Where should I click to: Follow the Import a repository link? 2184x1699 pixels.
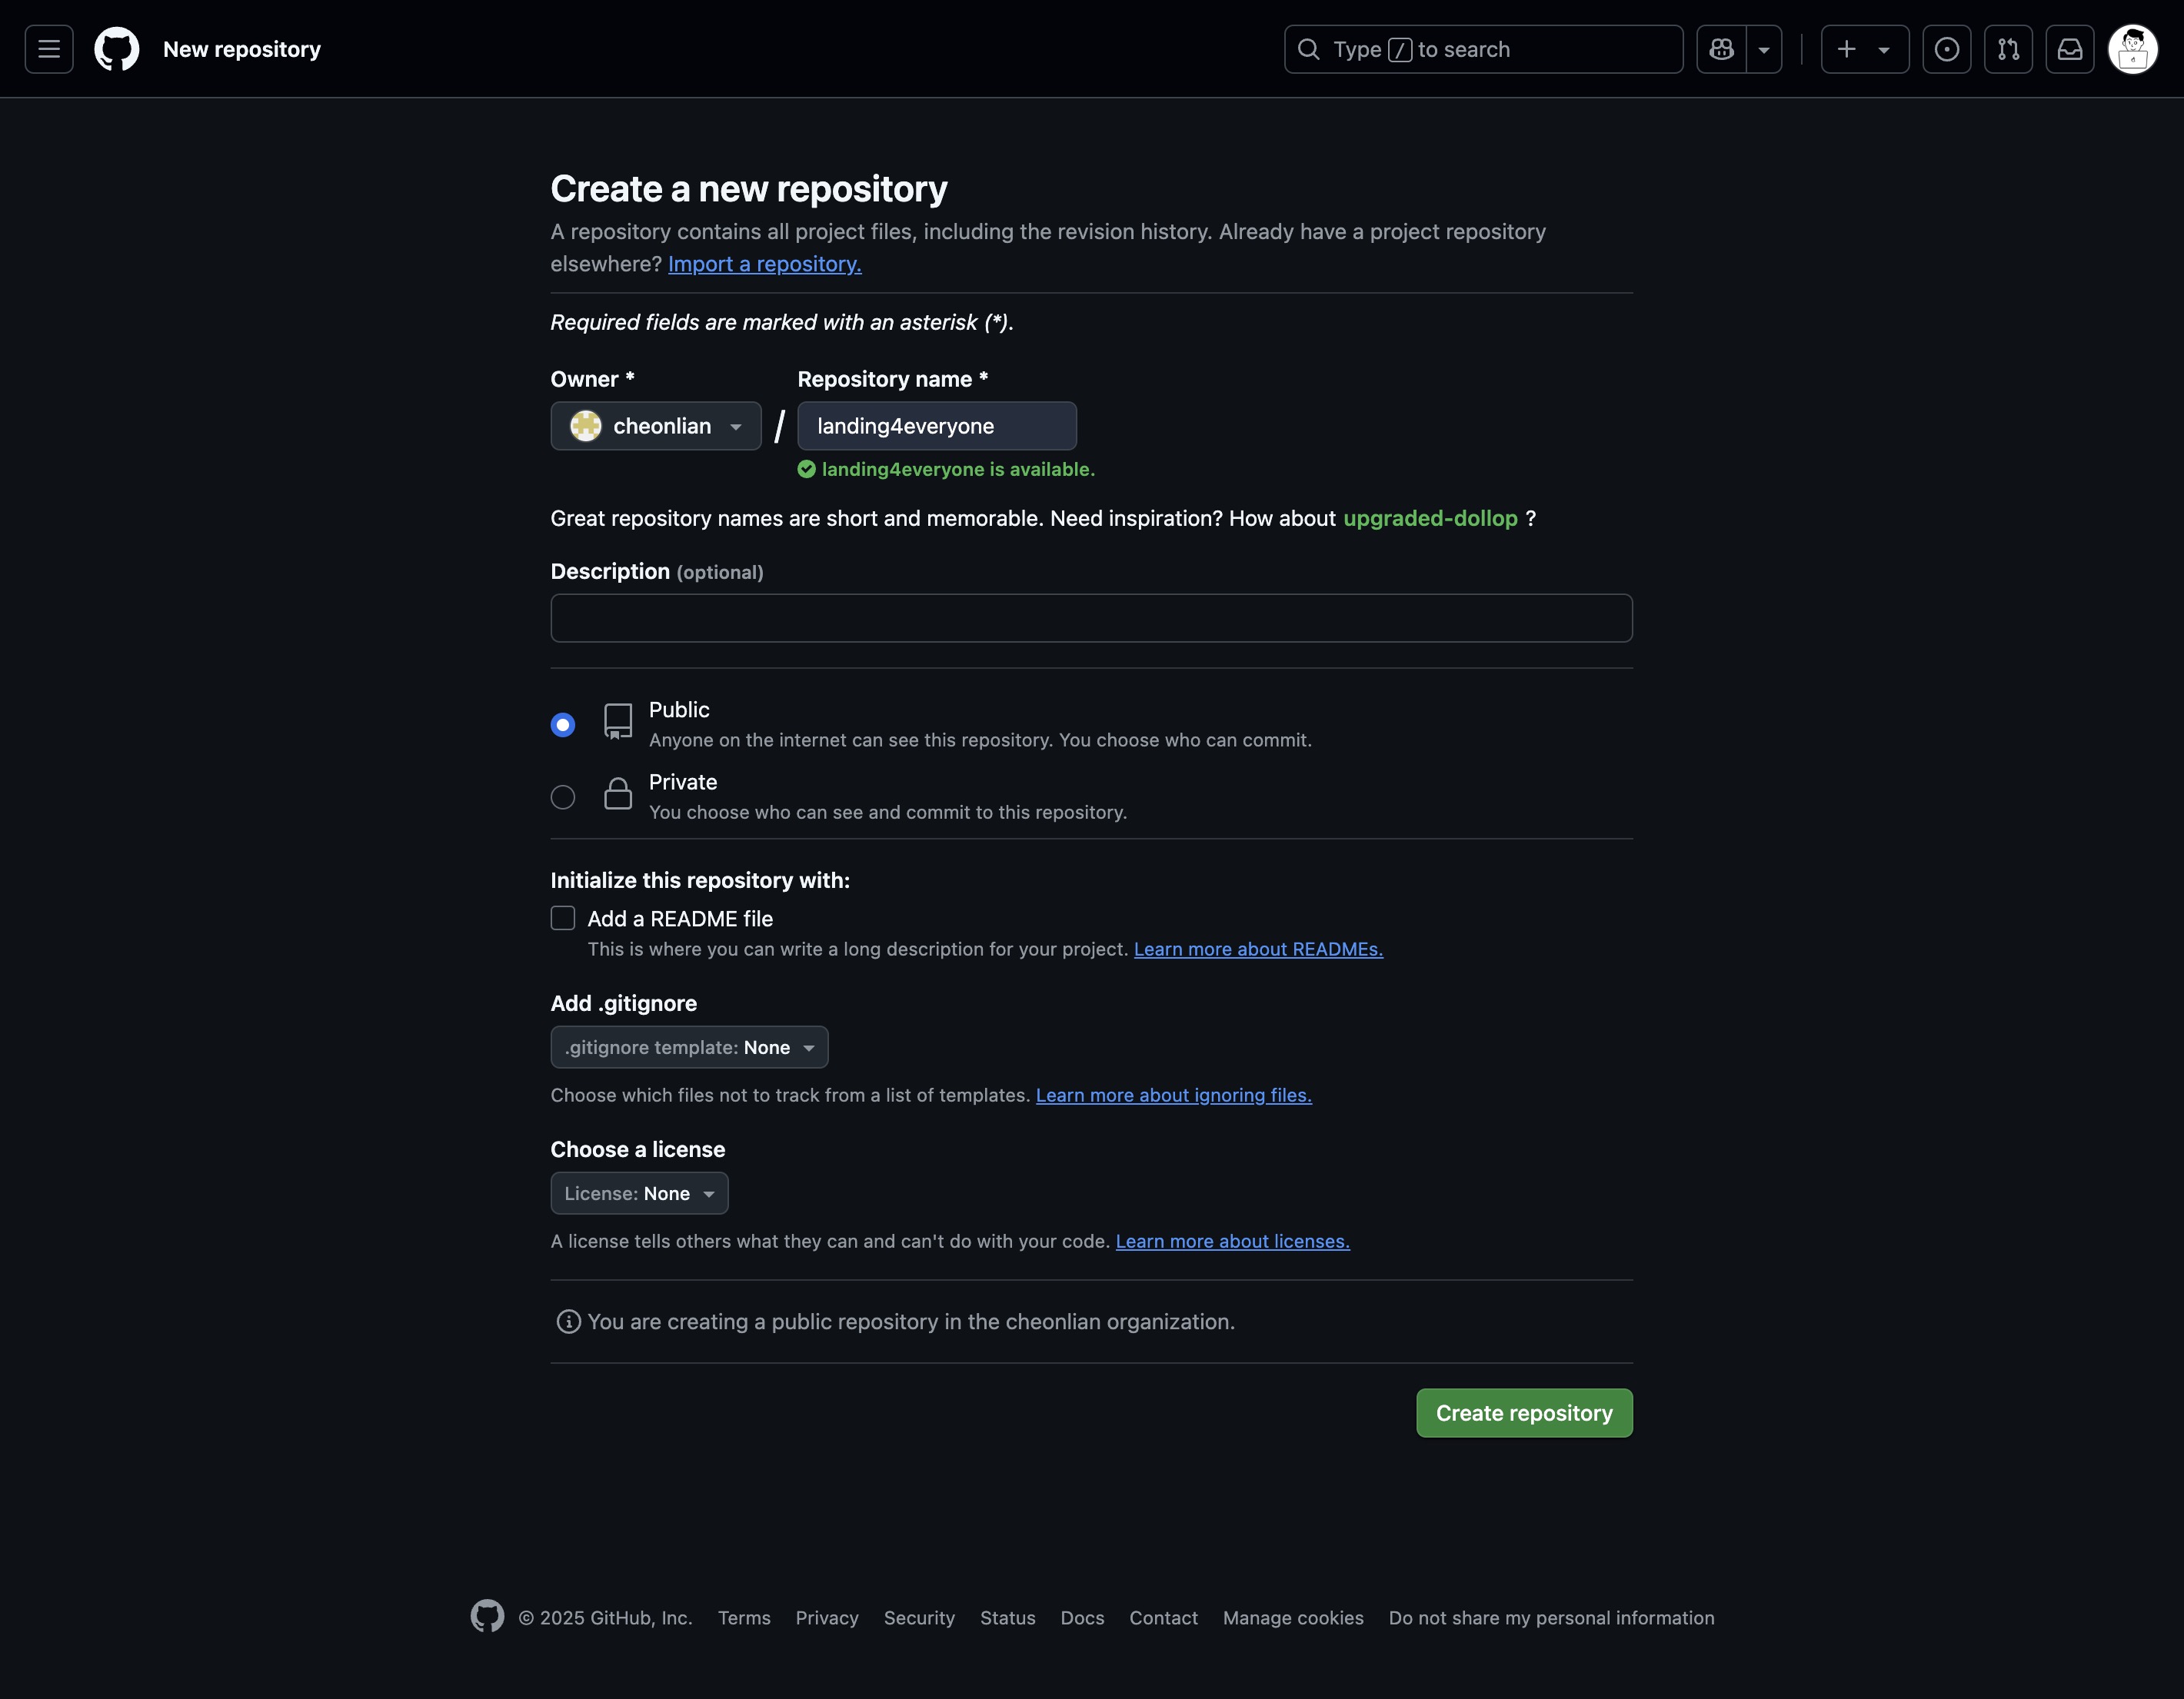764,264
